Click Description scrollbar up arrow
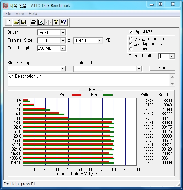Screen dimensions: 183x190 pos(172,77)
